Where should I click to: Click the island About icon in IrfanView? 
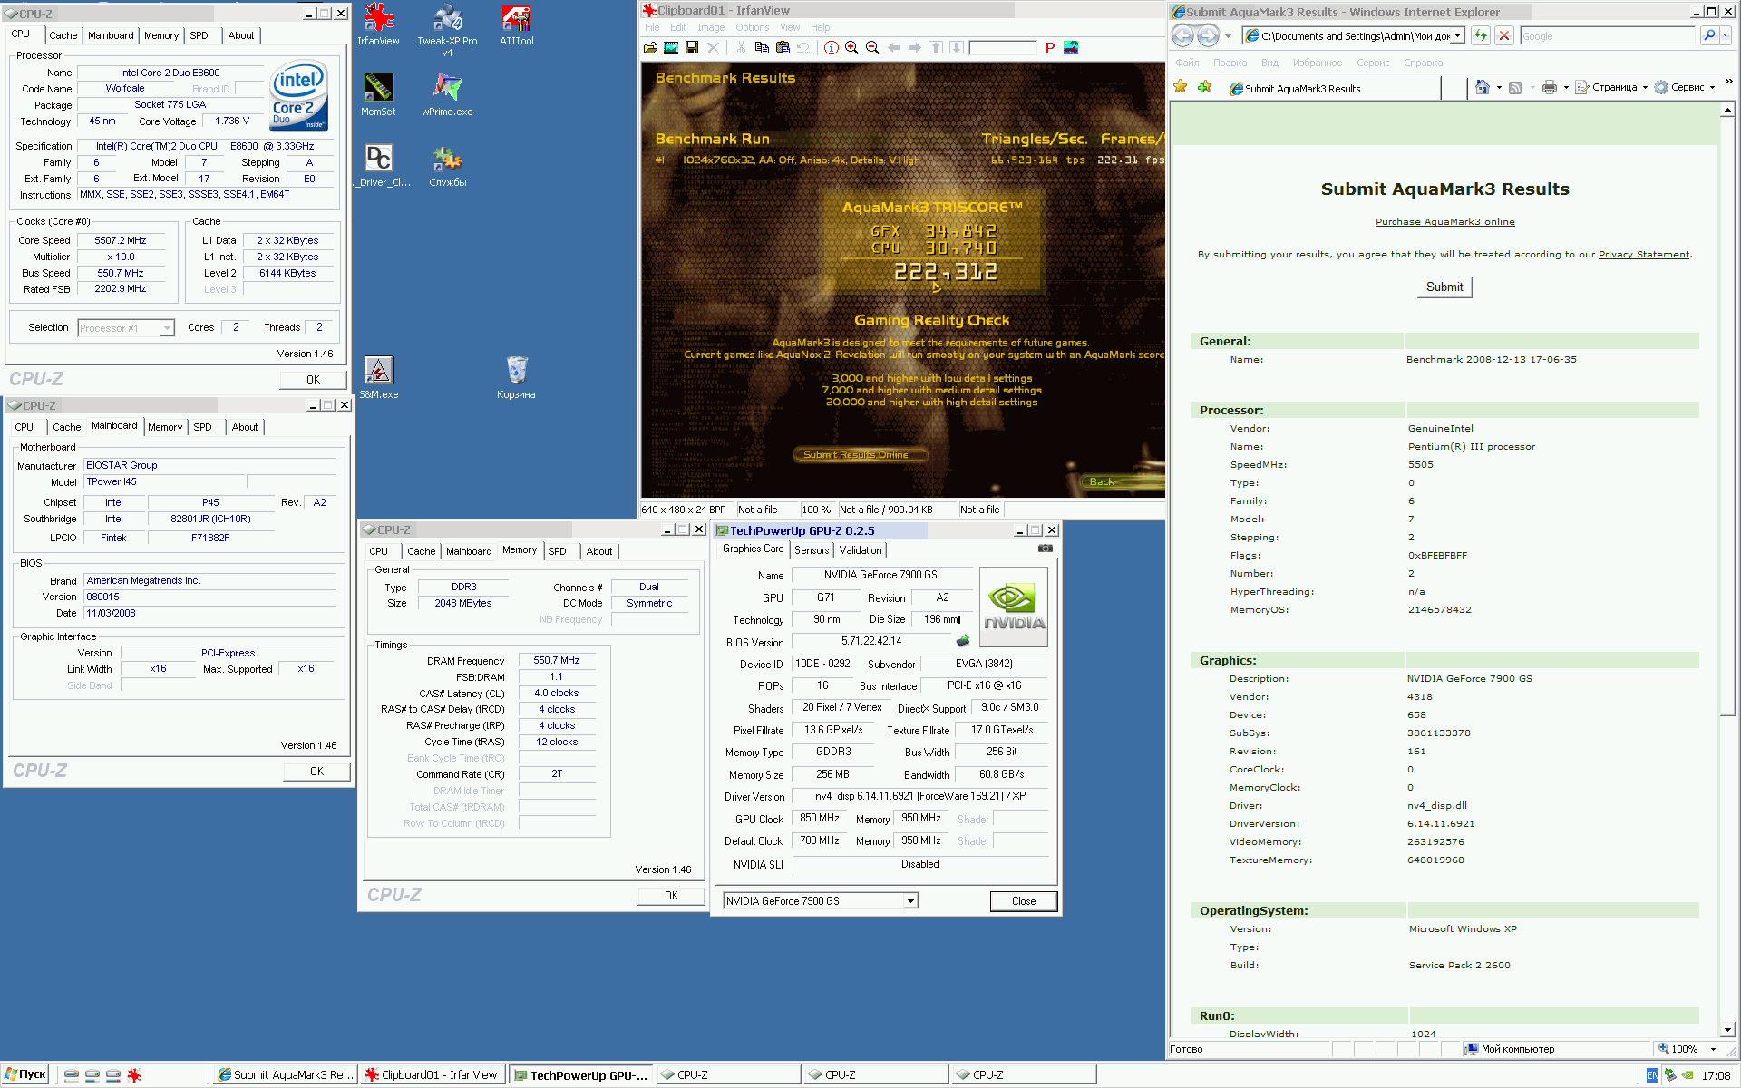tap(1071, 48)
